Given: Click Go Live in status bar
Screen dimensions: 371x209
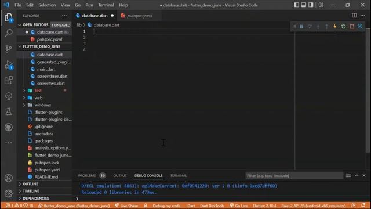Looking at the screenshot, I should click(239, 206).
